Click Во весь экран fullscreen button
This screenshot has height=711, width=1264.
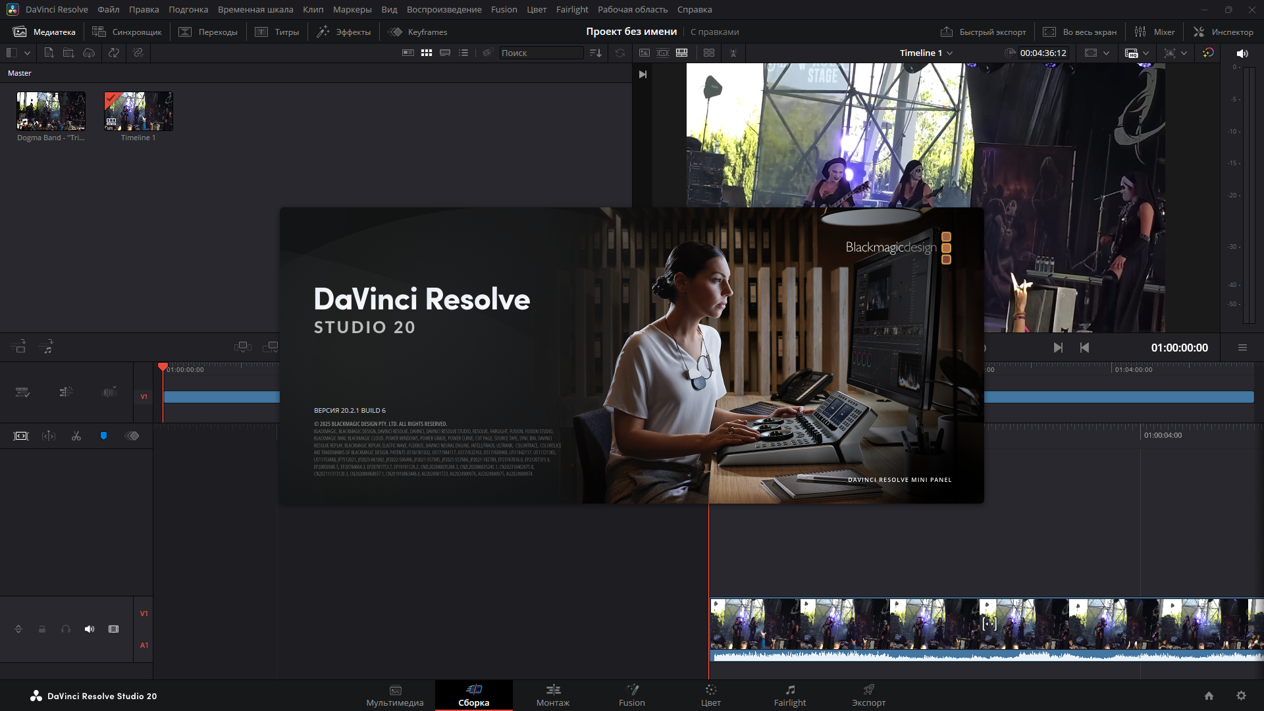click(x=1080, y=32)
